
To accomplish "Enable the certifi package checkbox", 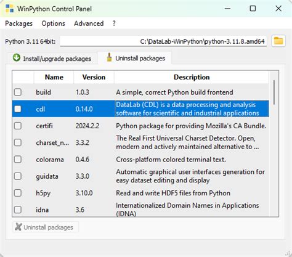I will [18, 126].
